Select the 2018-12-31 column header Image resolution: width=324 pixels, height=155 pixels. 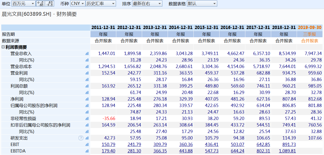tap(284, 27)
